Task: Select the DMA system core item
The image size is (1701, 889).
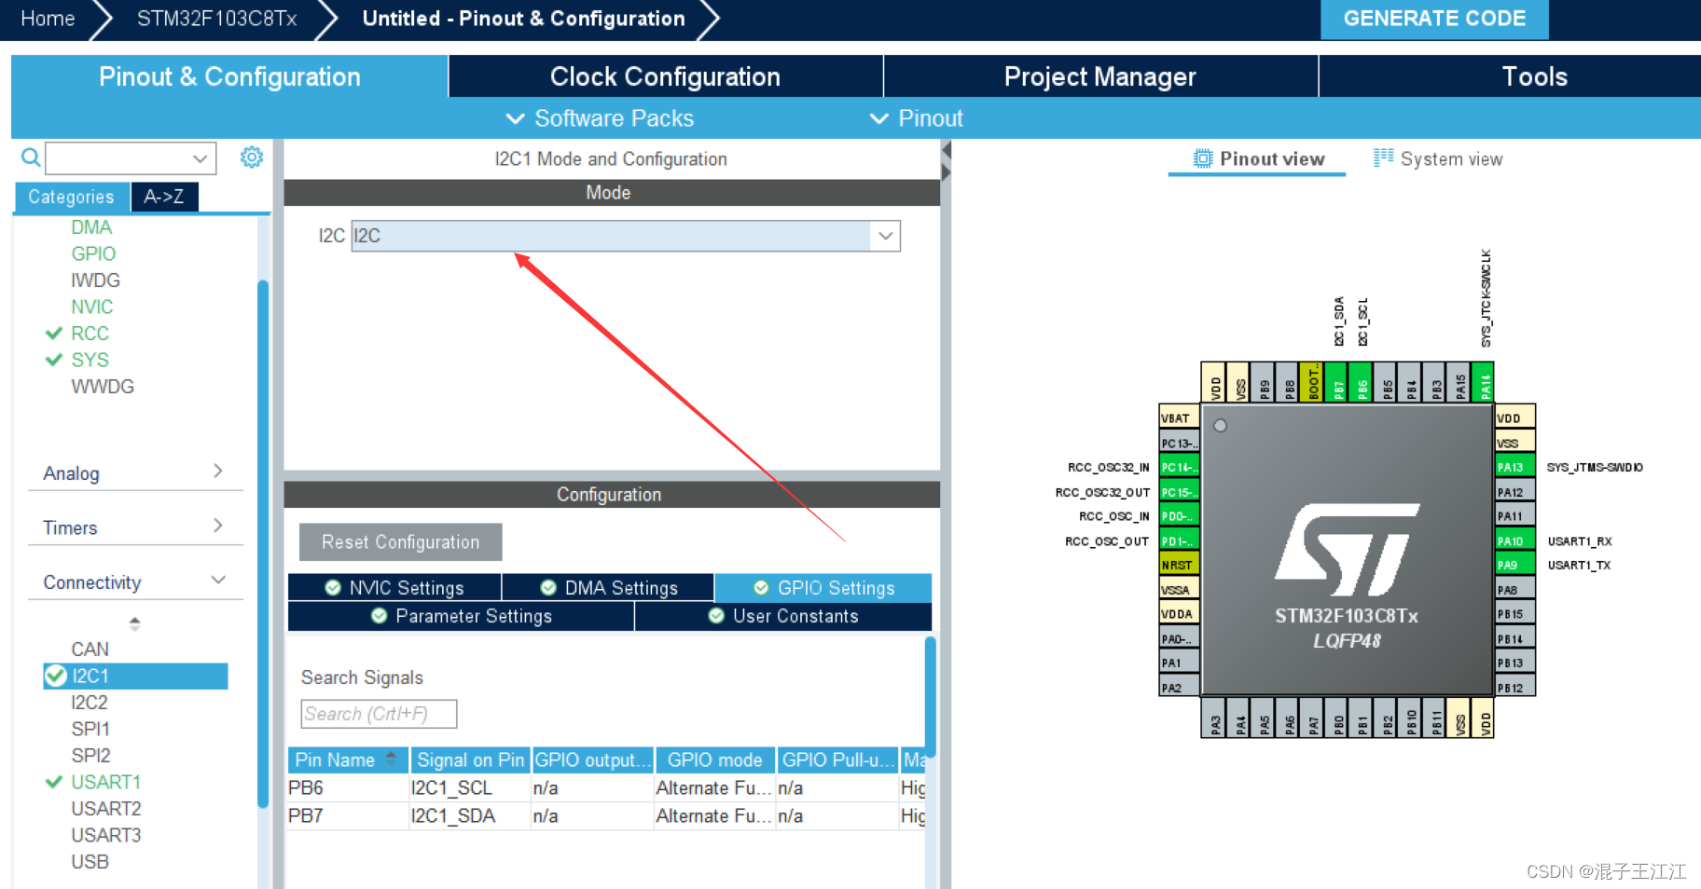Action: [91, 226]
